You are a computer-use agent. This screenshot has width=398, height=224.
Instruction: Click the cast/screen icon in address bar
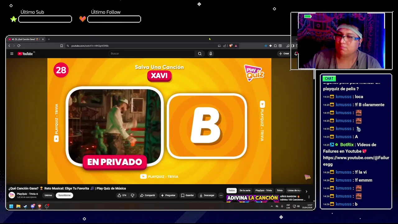219,46
